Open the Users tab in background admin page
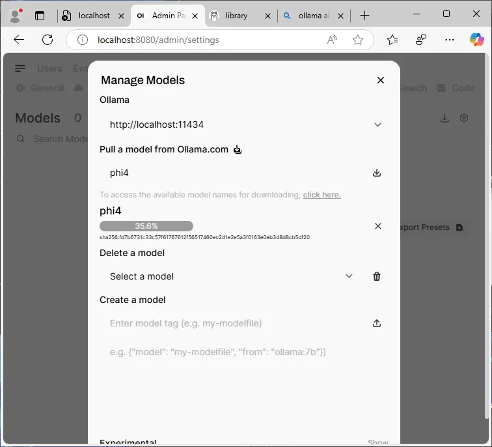Image resolution: width=492 pixels, height=447 pixels. click(x=49, y=68)
